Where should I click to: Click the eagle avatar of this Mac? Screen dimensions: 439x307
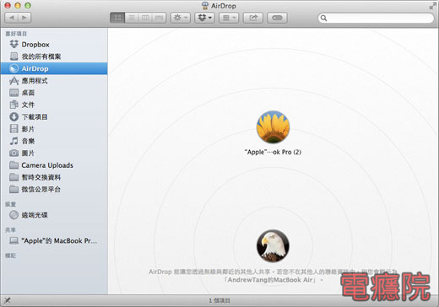point(273,245)
